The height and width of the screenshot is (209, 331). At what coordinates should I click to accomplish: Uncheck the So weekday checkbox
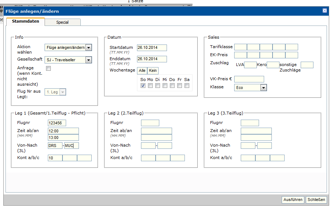[143, 86]
